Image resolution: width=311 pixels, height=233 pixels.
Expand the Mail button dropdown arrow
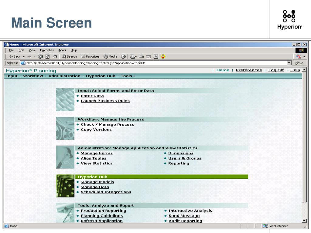point(136,57)
